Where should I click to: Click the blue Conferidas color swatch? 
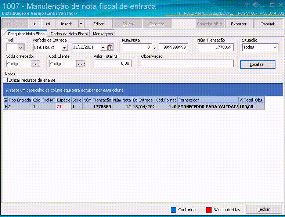click(174, 210)
